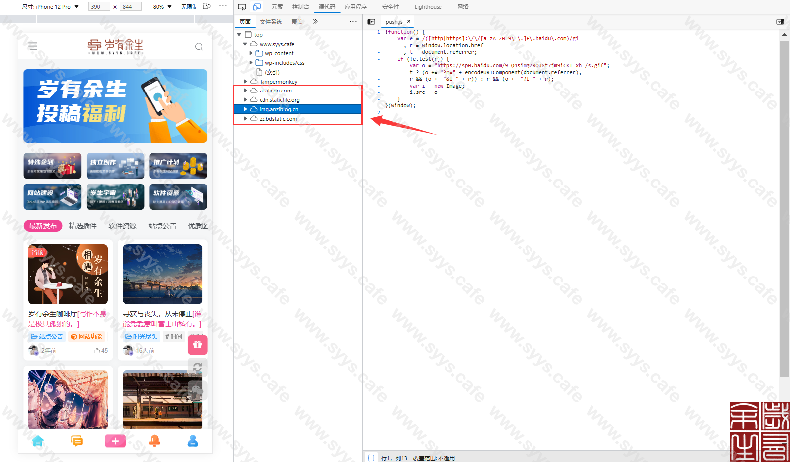Select device size iPhone 12 Pro dropdown
790x462 pixels.
50,7
